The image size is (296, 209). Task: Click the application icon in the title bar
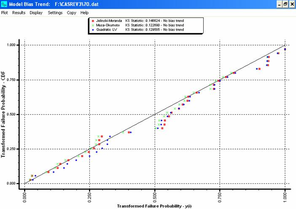click(4, 4)
